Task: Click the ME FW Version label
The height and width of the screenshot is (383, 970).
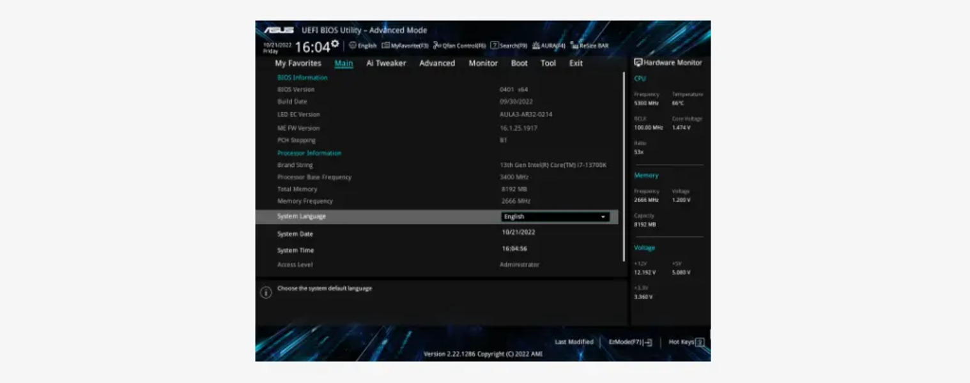Action: [x=298, y=128]
